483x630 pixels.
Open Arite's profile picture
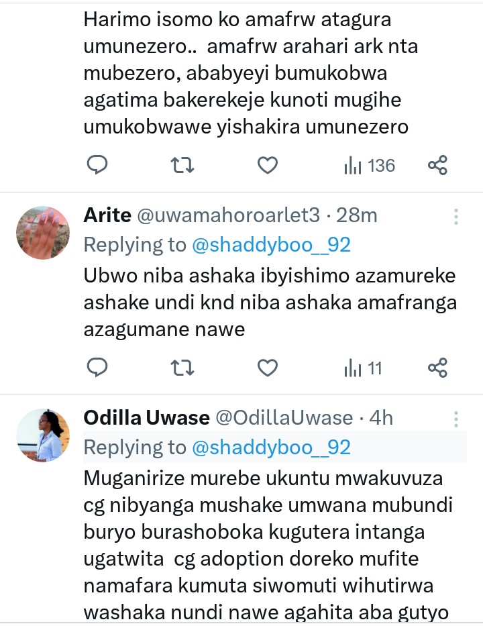click(43, 233)
